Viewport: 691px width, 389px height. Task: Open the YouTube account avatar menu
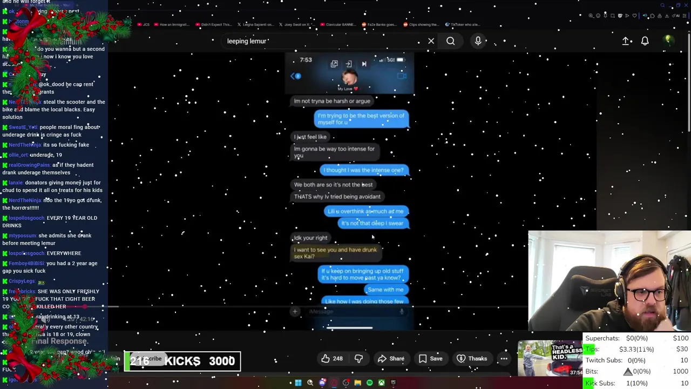click(668, 41)
